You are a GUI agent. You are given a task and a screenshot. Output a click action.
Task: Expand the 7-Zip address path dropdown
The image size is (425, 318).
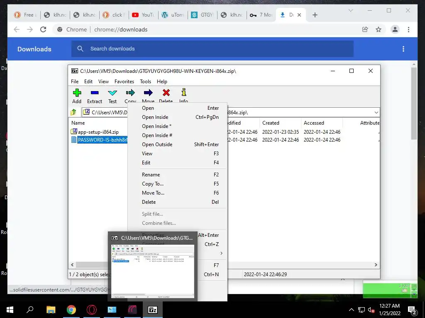tap(376, 113)
